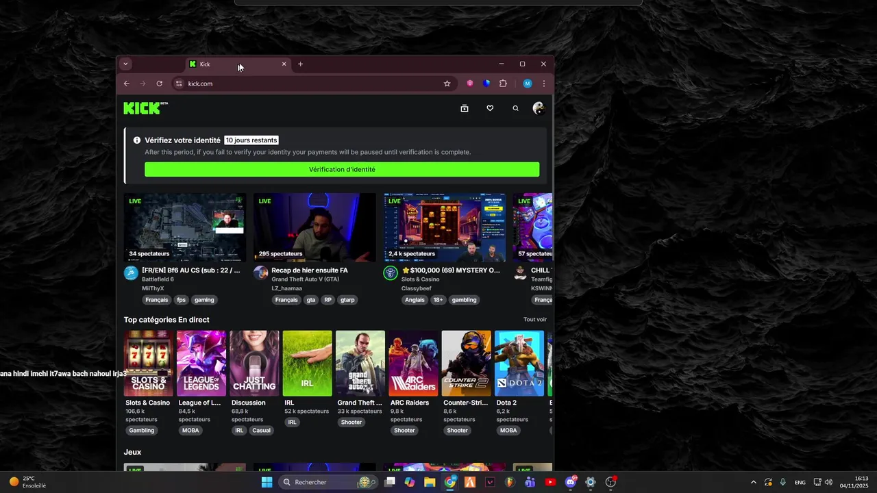This screenshot has height=493, width=877.
Task: Open the League of Legends category cover
Action: coord(201,364)
